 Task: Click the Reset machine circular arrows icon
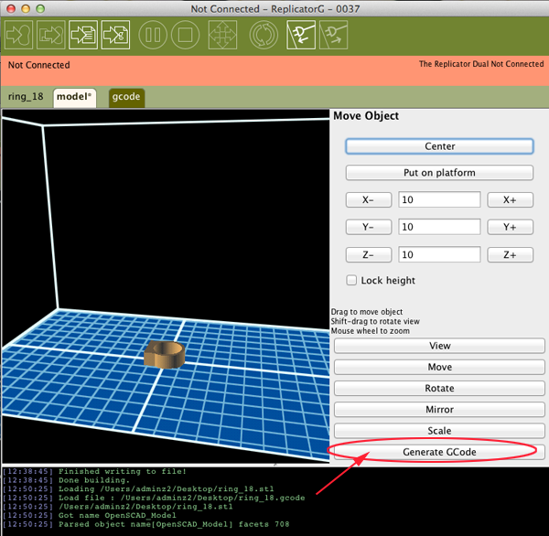264,35
